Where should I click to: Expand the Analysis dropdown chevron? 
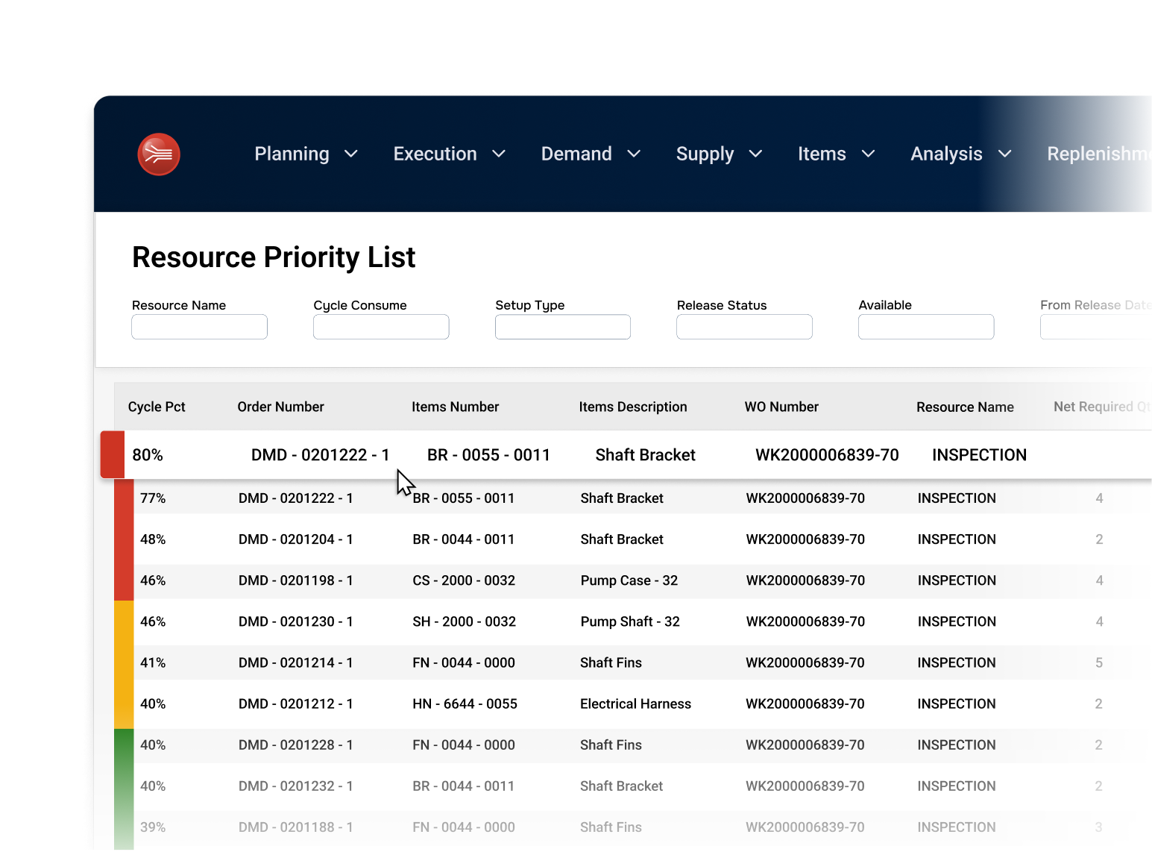[1004, 154]
